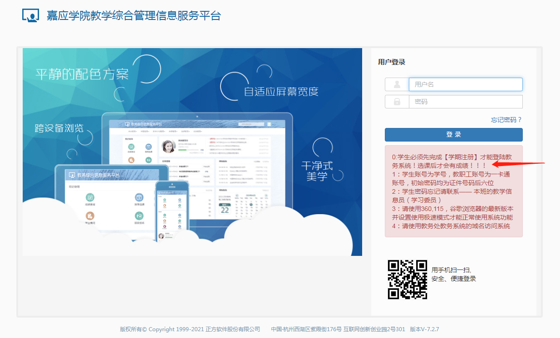Screen dimensions: 560x338
Task: Open the 忘记密码 forgot-password link
Action: click(505, 119)
